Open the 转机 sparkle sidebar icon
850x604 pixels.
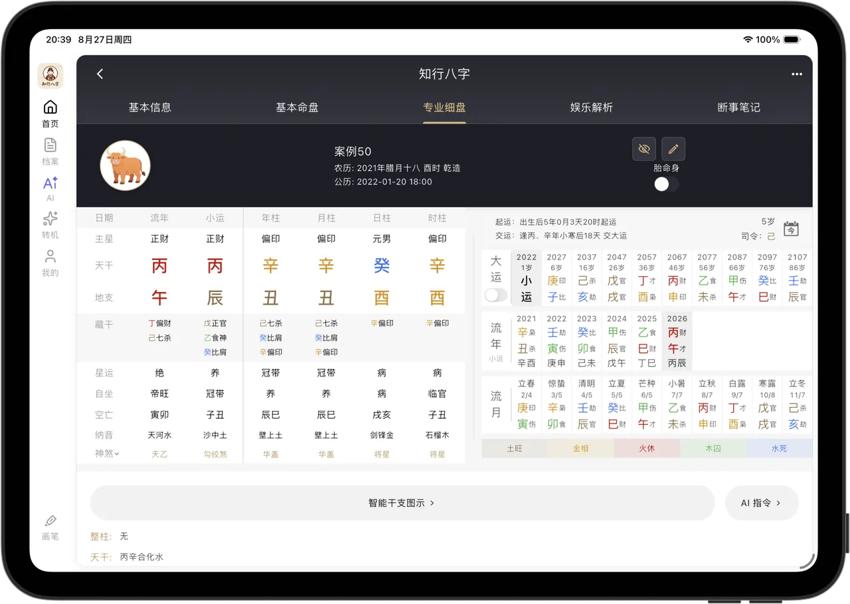(x=50, y=226)
